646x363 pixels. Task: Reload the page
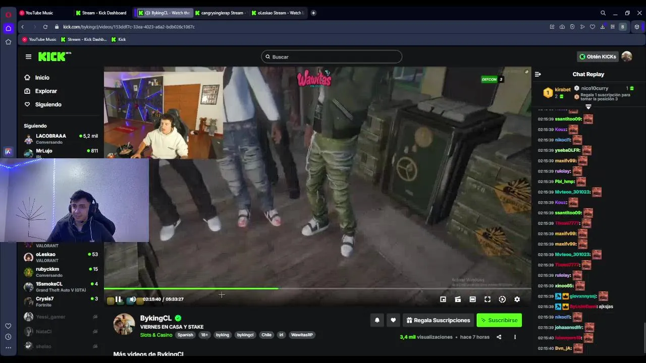pyautogui.click(x=45, y=27)
